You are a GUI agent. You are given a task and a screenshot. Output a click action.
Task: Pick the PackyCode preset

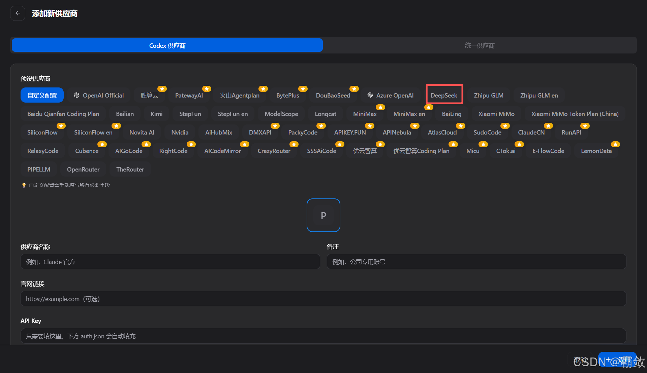(x=303, y=132)
